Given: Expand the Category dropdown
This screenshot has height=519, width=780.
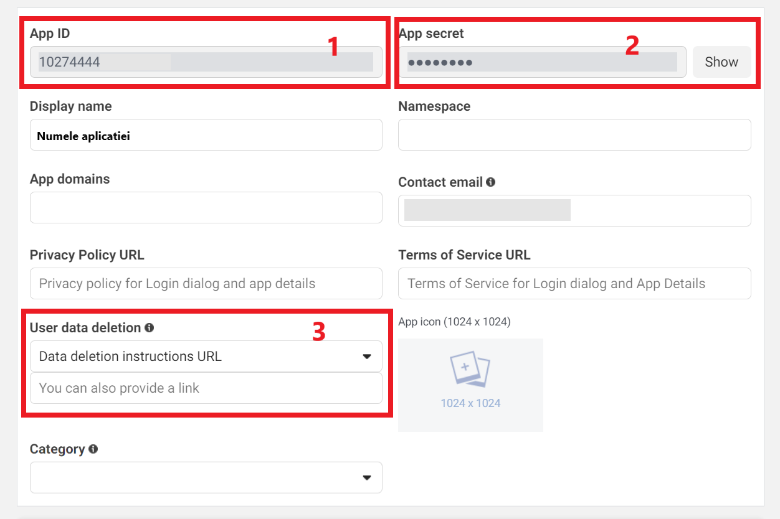Looking at the screenshot, I should point(206,477).
